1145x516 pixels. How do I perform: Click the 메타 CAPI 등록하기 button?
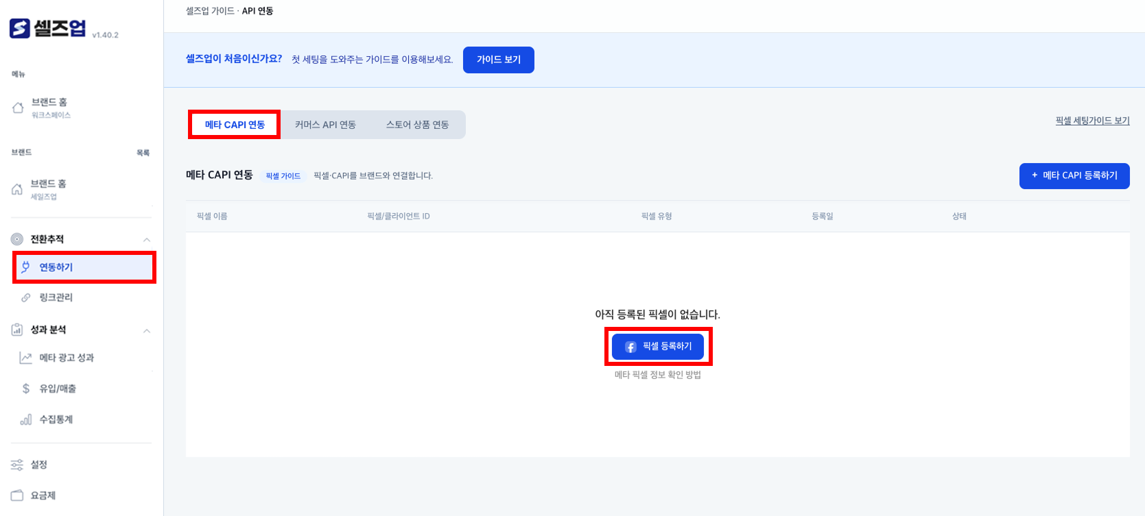1074,175
